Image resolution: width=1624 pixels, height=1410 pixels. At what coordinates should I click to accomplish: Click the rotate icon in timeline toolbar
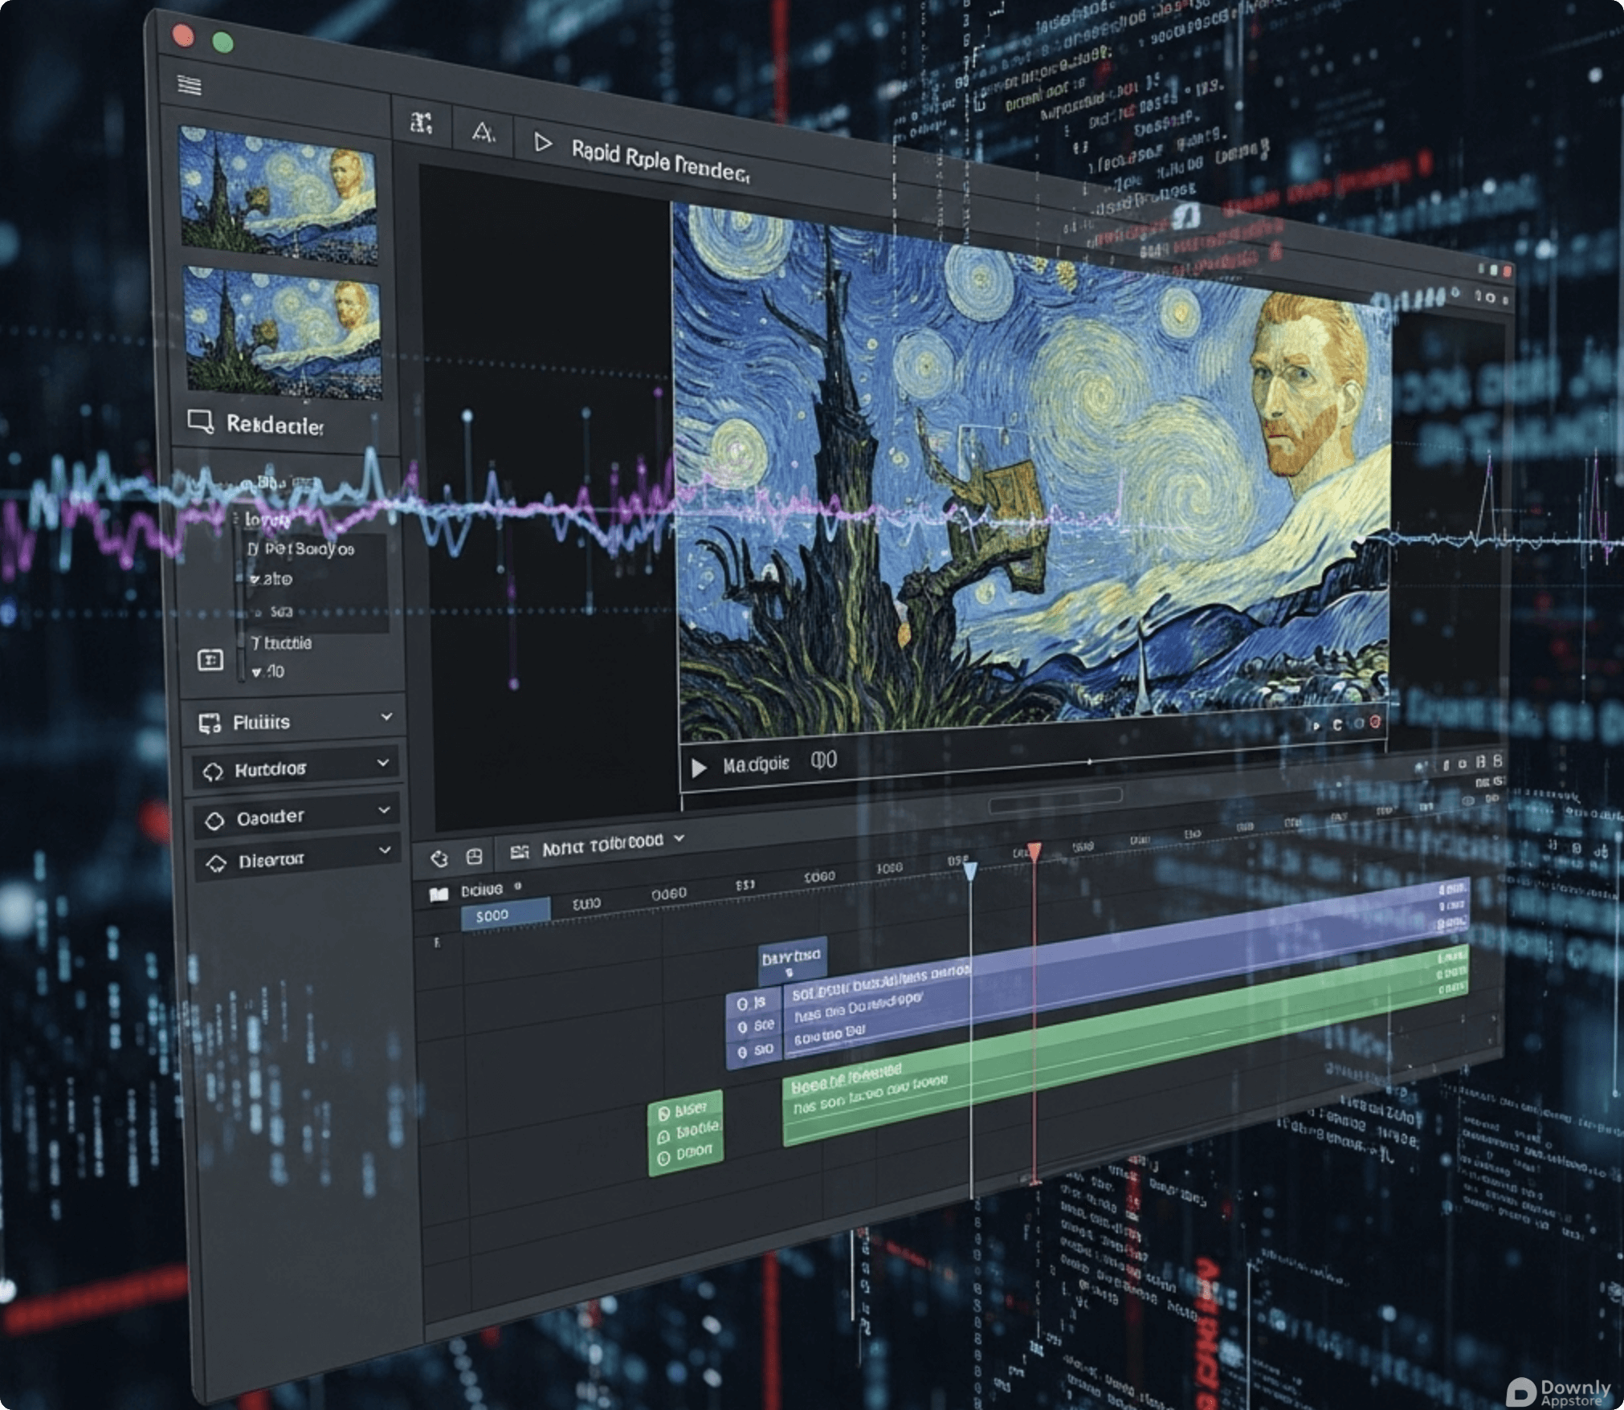click(x=439, y=859)
